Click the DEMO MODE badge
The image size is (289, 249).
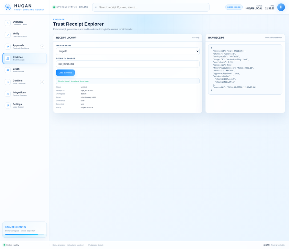click(234, 7)
